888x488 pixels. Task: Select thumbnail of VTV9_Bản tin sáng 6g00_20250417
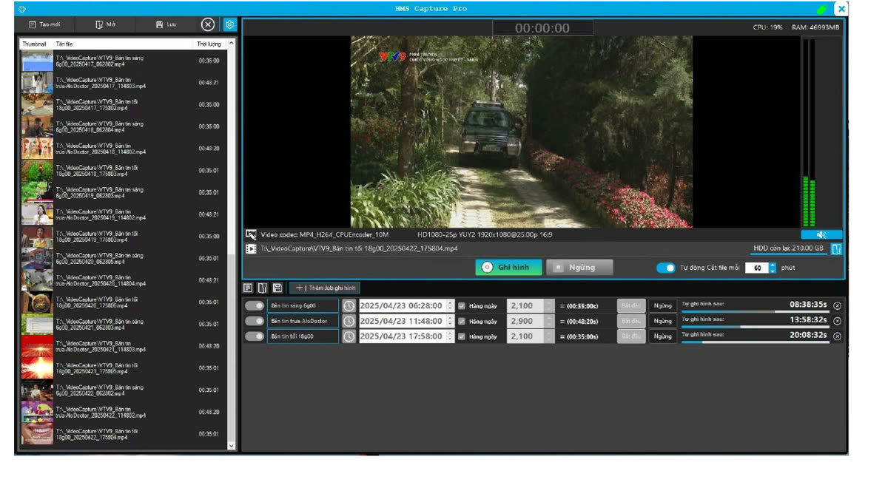point(37,61)
